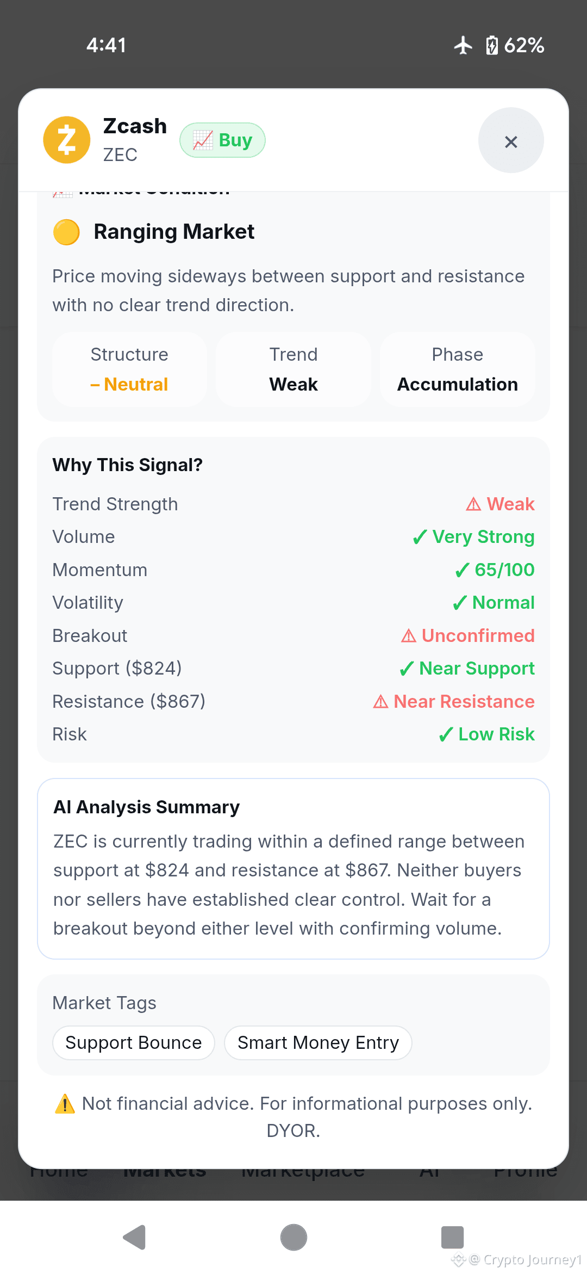The width and height of the screenshot is (587, 1273).
Task: Tap the Buy signal badge
Action: 222,140
